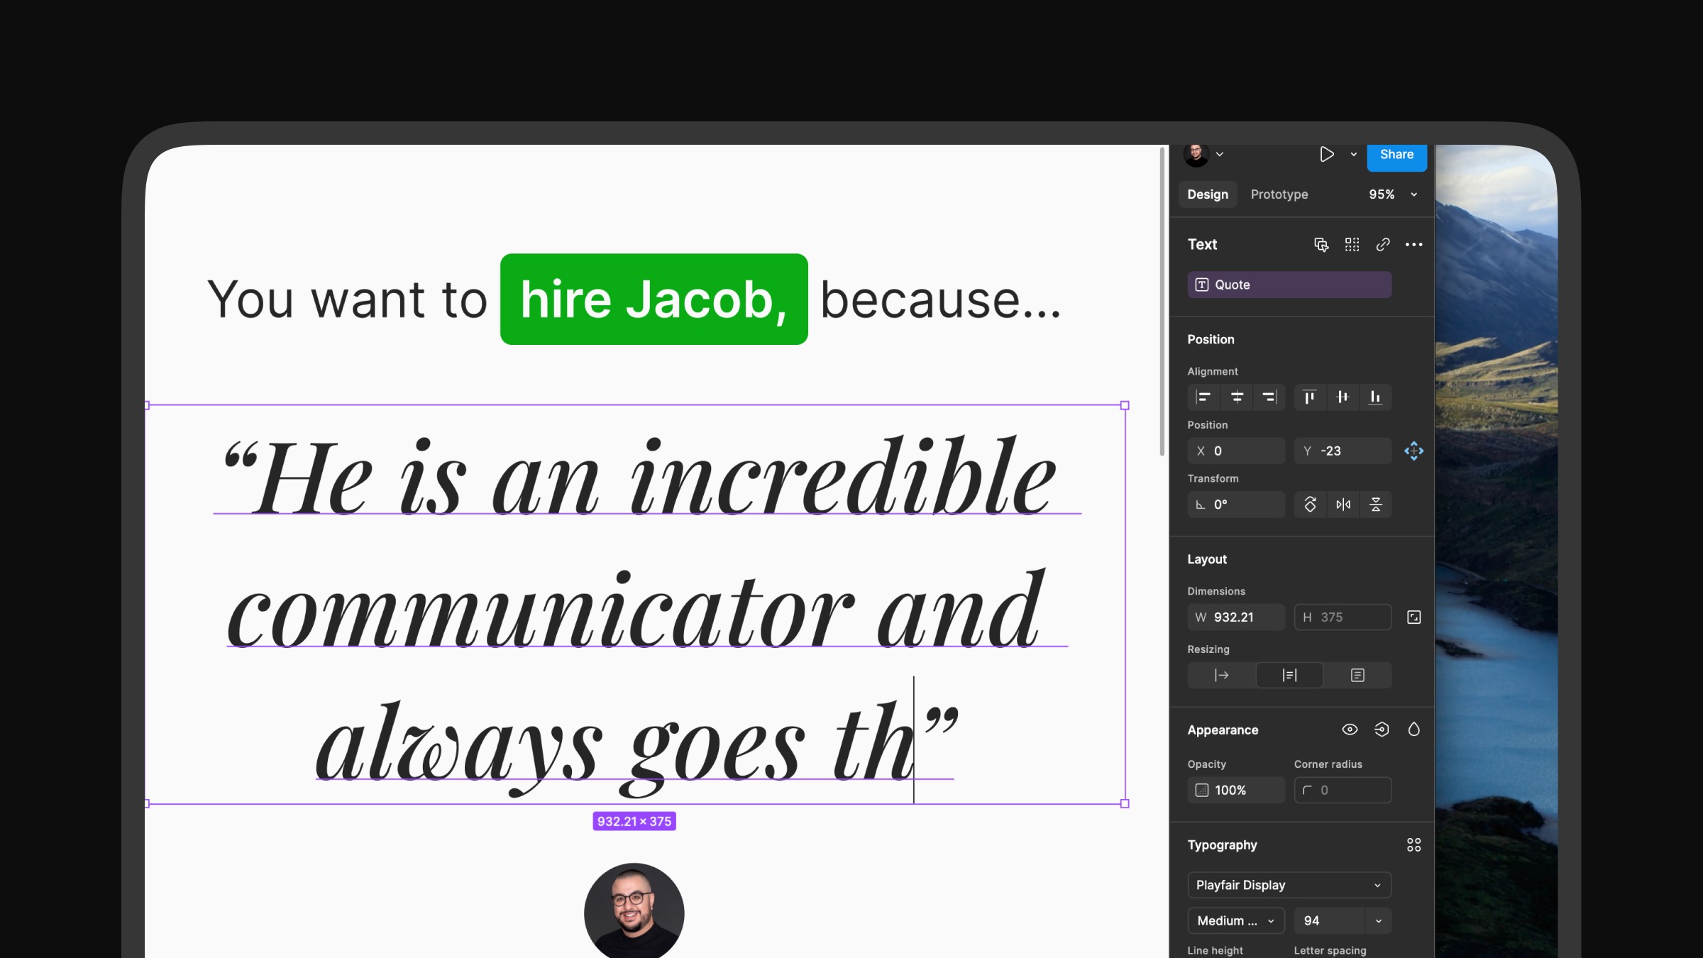Image resolution: width=1703 pixels, height=958 pixels.
Task: Click the blend mode droplet icon
Action: click(x=1413, y=729)
